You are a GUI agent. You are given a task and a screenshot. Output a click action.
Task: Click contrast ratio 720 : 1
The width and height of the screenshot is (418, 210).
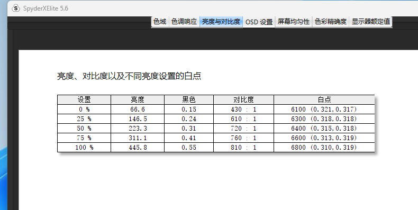pos(243,129)
